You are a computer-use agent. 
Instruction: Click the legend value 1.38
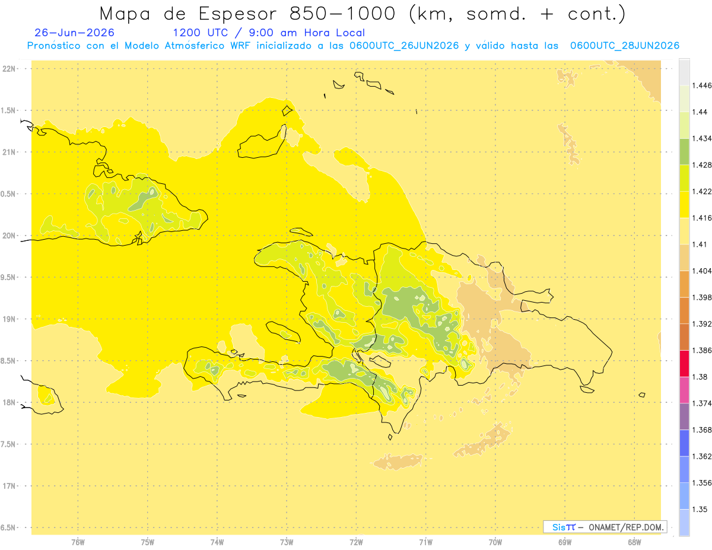click(700, 377)
